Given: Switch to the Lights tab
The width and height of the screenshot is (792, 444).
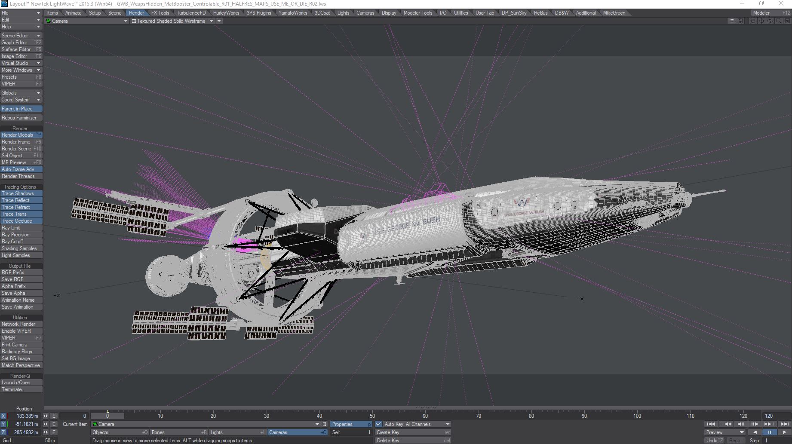Looking at the screenshot, I should [x=343, y=13].
